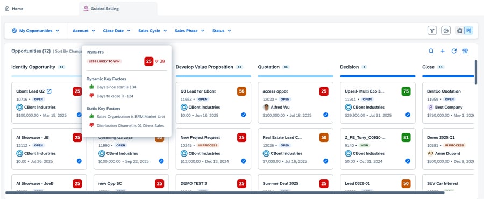484x199 pixels.
Task: Open external link icon on Cbont Lead Q2
Action: 49,91
